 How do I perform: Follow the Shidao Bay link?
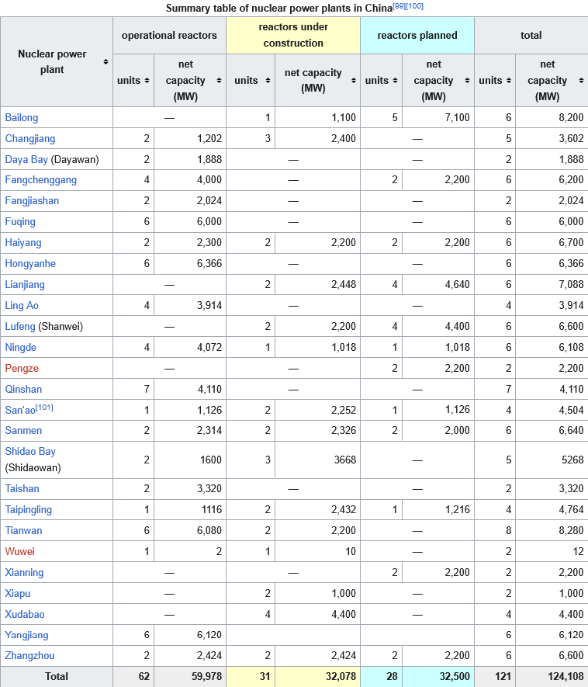pos(30,451)
